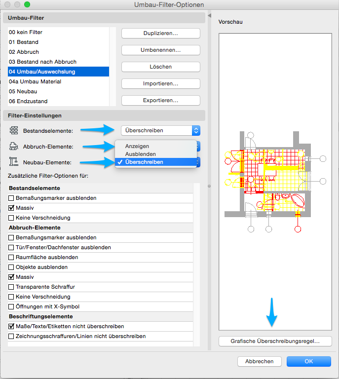The height and width of the screenshot is (379, 339).
Task: Open the Bestandselemente dropdown
Action: click(x=160, y=130)
